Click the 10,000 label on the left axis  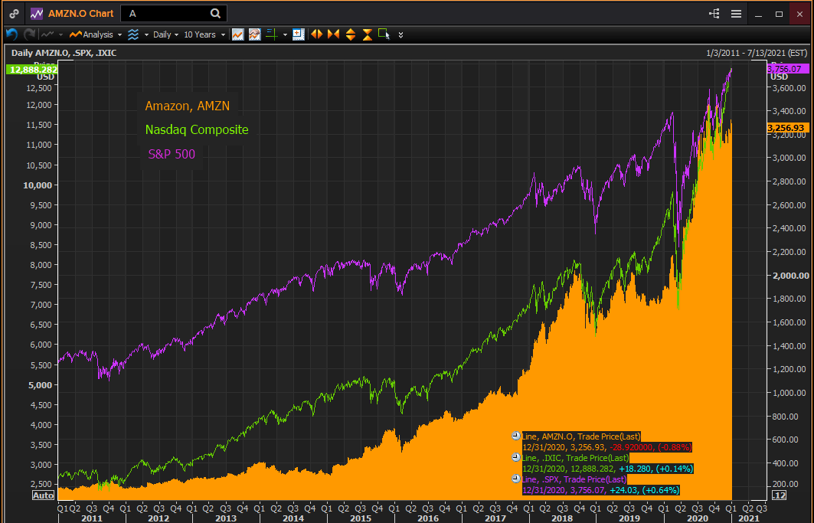click(38, 185)
